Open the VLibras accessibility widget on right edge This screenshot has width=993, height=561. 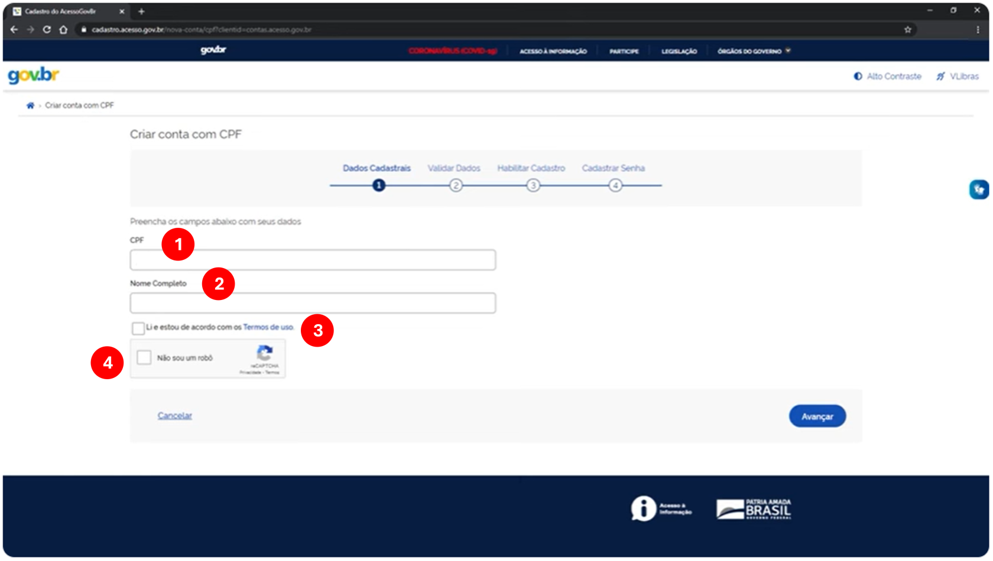(x=979, y=190)
